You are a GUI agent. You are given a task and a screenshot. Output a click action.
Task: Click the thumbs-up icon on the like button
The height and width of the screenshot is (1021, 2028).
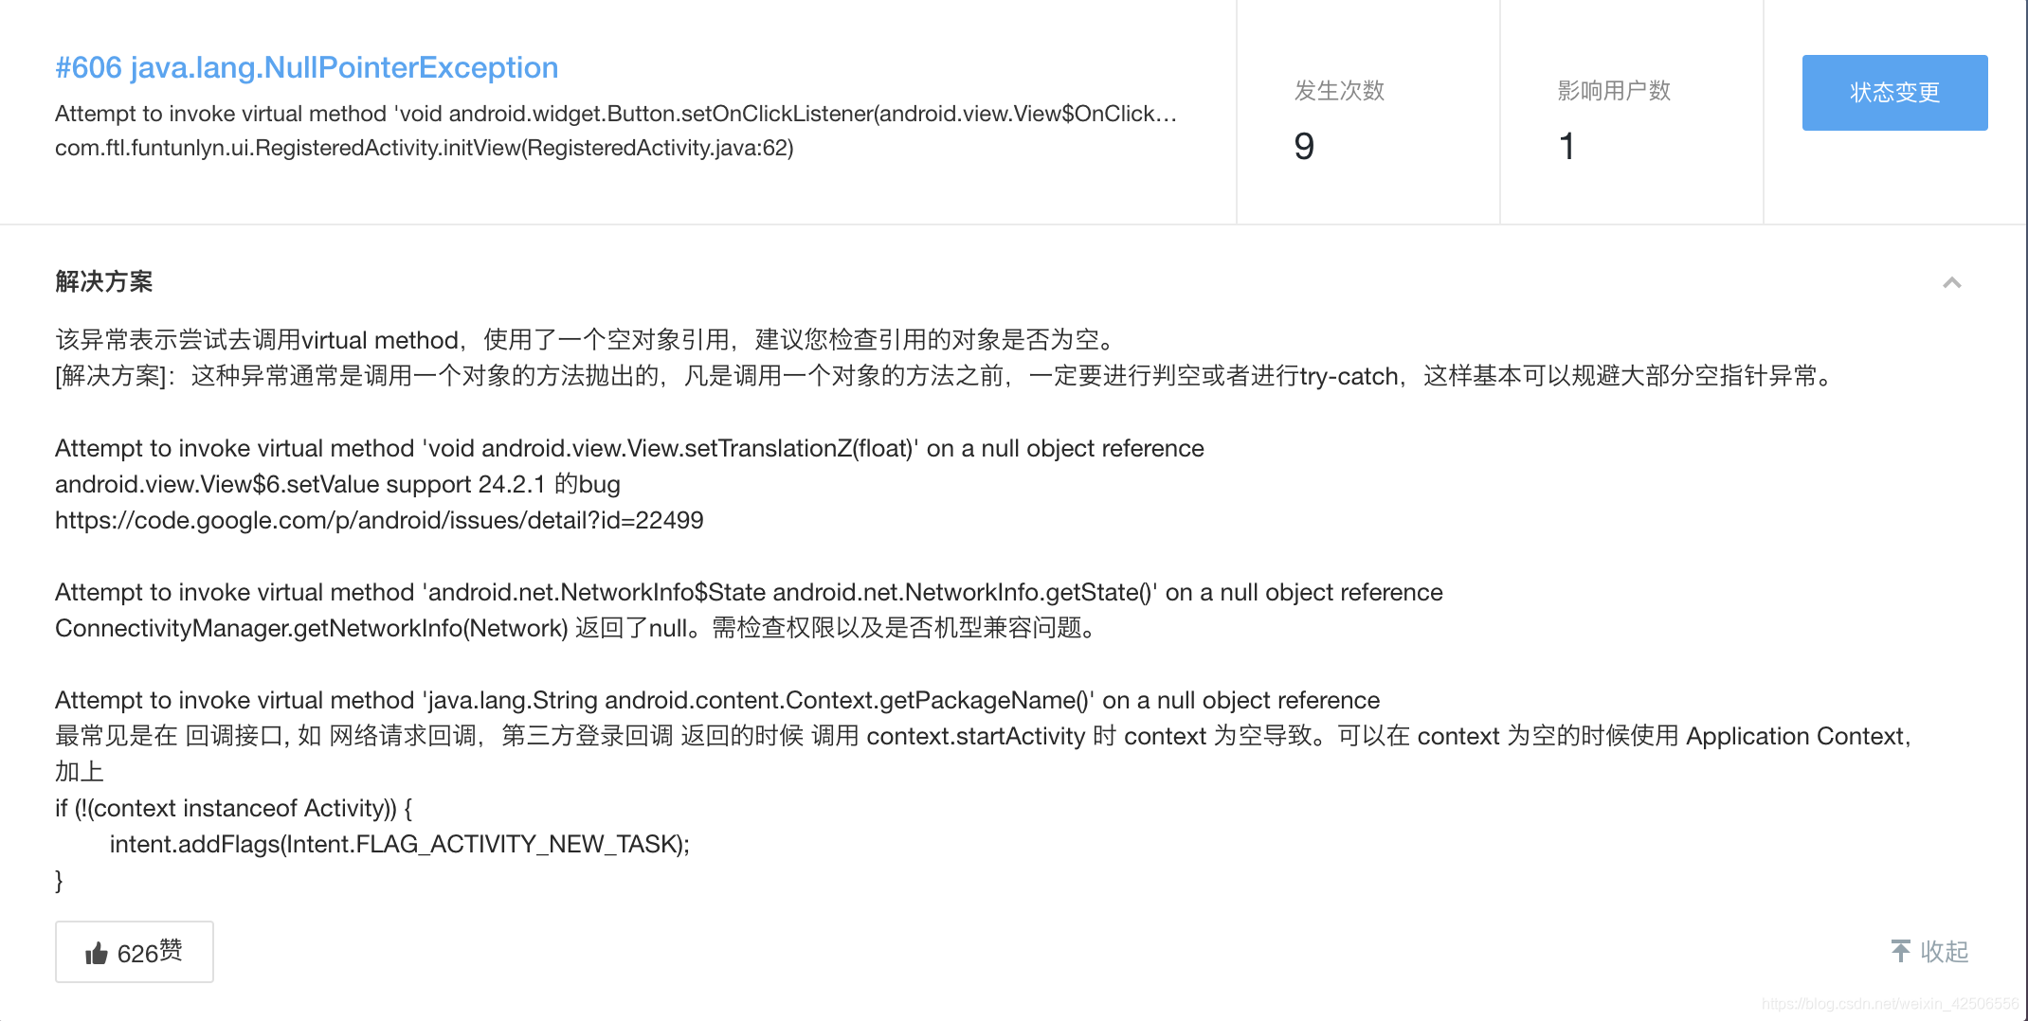tap(95, 952)
